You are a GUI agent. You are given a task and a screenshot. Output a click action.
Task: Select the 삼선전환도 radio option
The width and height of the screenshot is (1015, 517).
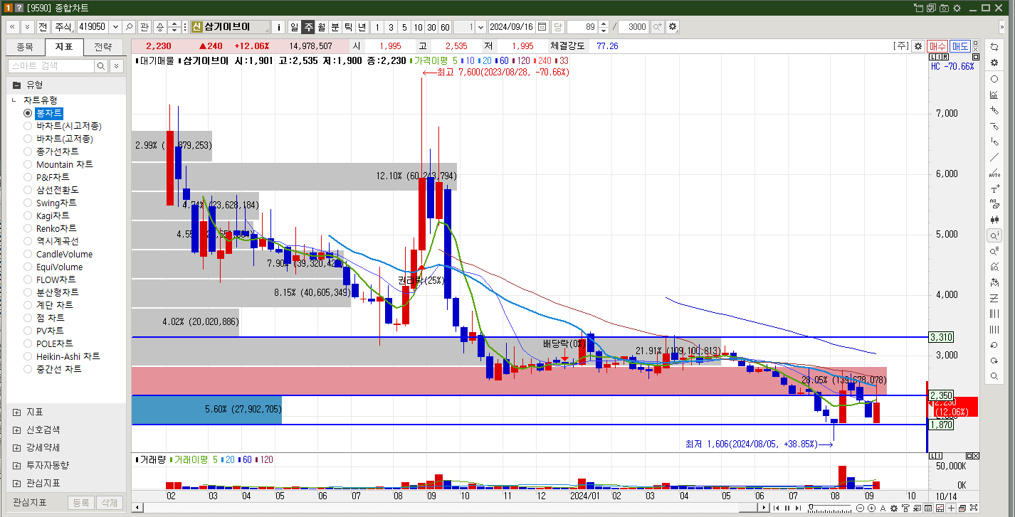point(28,190)
